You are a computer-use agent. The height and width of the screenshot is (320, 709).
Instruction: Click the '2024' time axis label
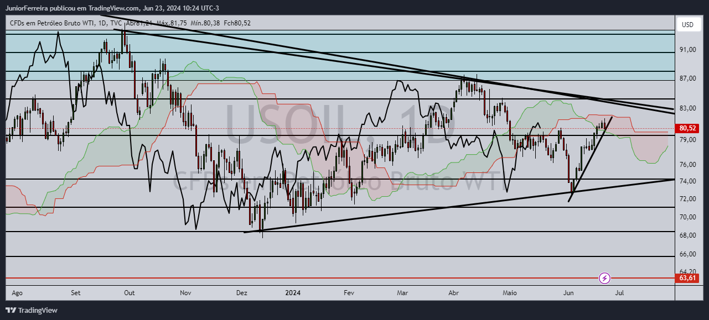294,293
